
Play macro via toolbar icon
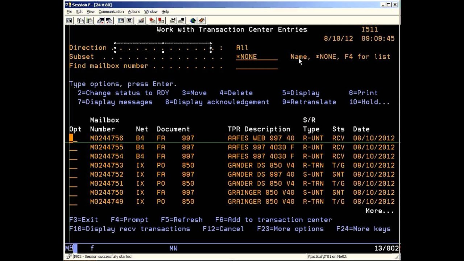pyautogui.click(x=173, y=21)
